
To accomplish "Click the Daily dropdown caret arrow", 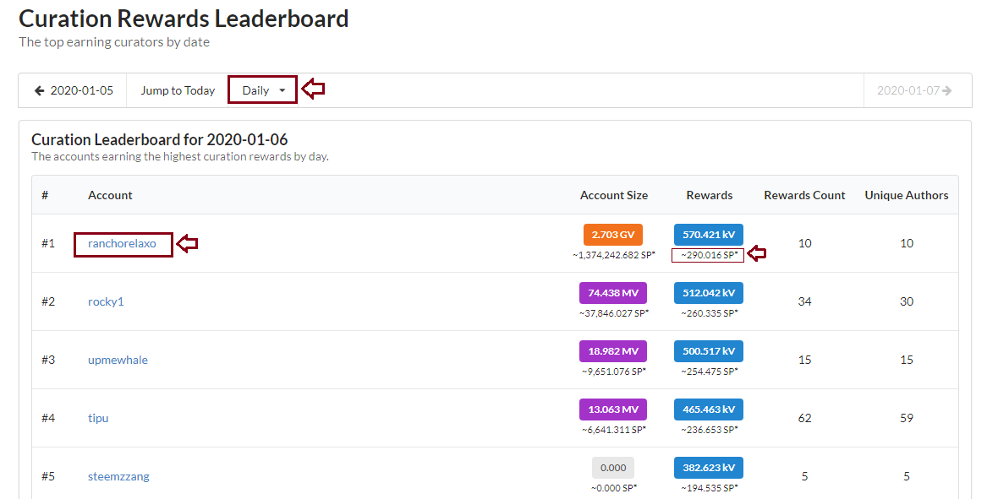I will 282,91.
